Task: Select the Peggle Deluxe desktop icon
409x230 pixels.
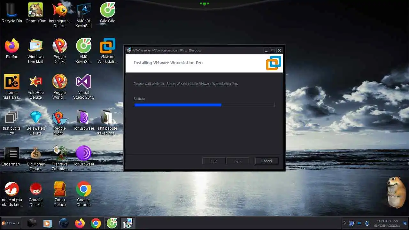Action: tap(59, 51)
